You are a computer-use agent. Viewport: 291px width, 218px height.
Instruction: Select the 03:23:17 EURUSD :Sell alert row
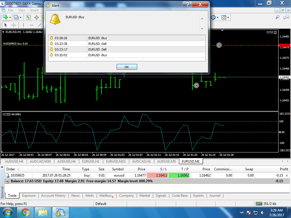[127, 49]
